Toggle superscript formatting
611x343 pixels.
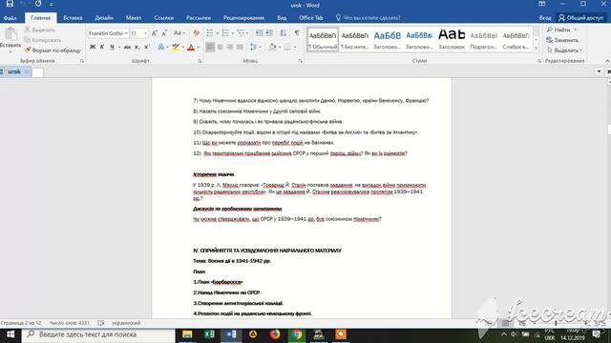[x=147, y=47]
